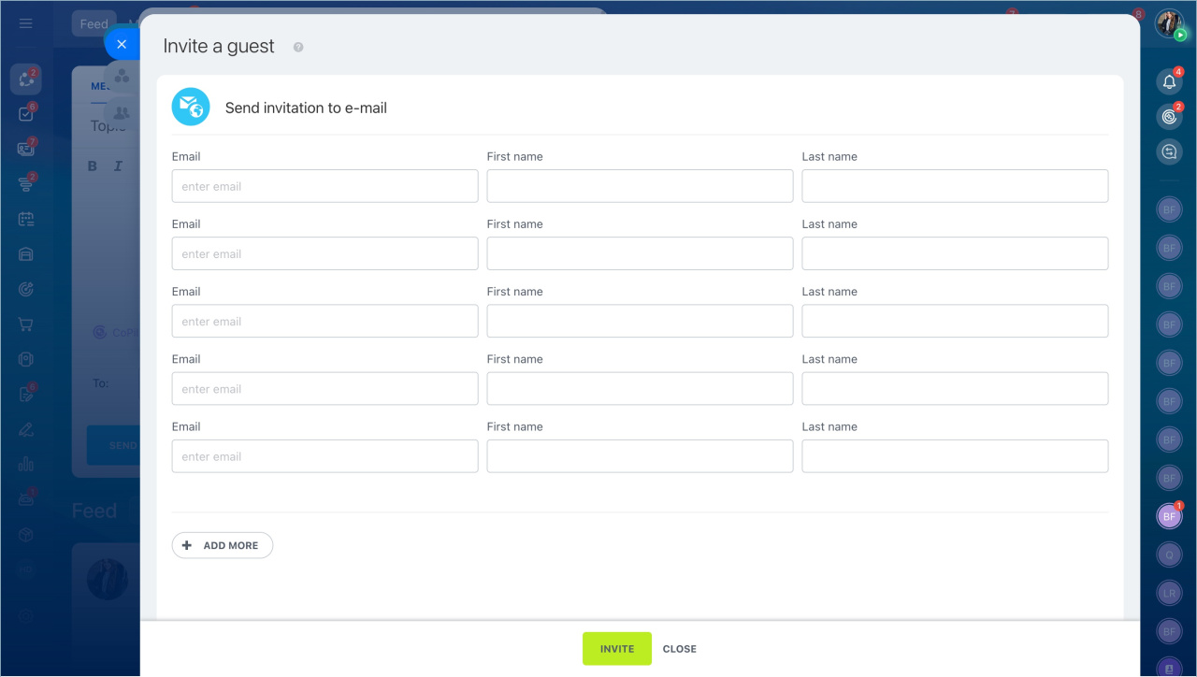This screenshot has width=1197, height=677.
Task: Focus the third row Email field
Action: click(x=325, y=321)
